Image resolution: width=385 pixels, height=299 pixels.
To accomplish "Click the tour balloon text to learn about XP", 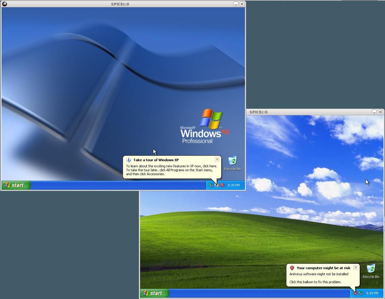I will (172, 170).
